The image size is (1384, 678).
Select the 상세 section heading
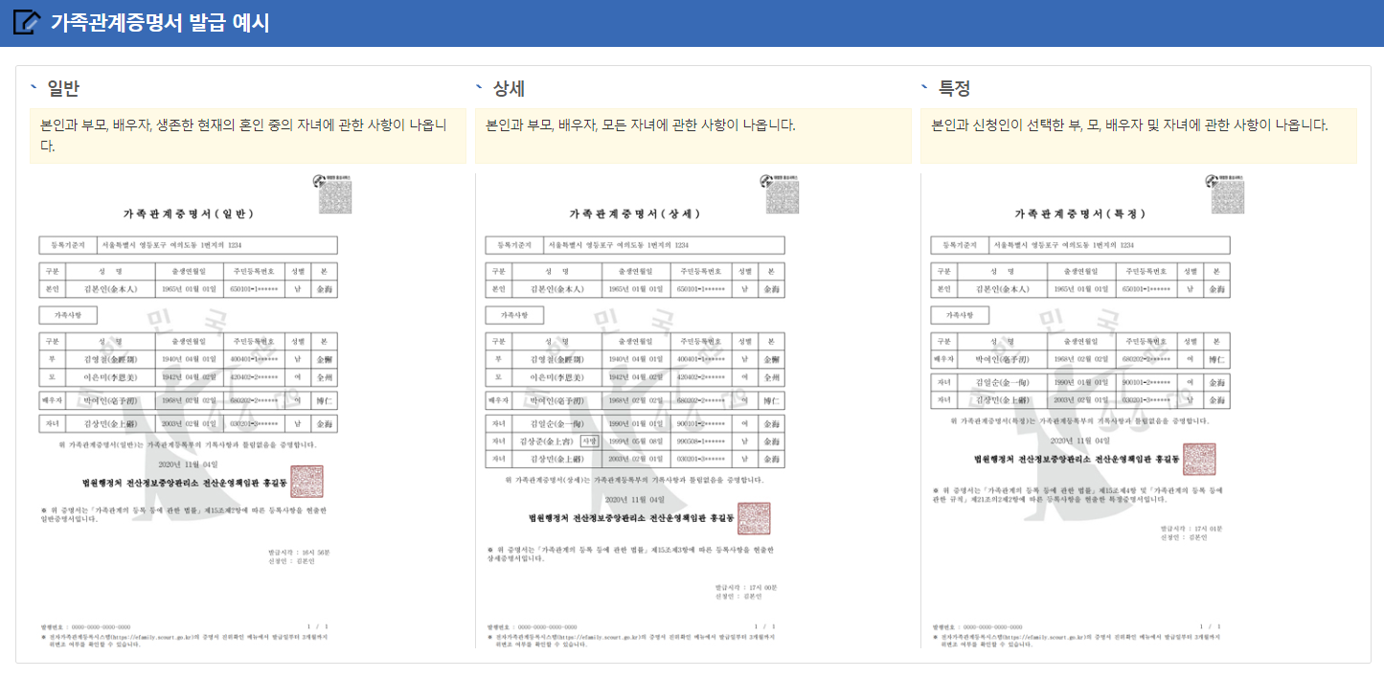coord(505,86)
